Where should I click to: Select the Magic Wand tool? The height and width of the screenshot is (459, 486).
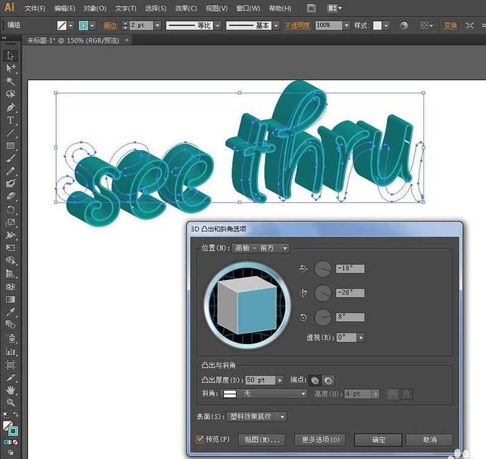click(10, 81)
